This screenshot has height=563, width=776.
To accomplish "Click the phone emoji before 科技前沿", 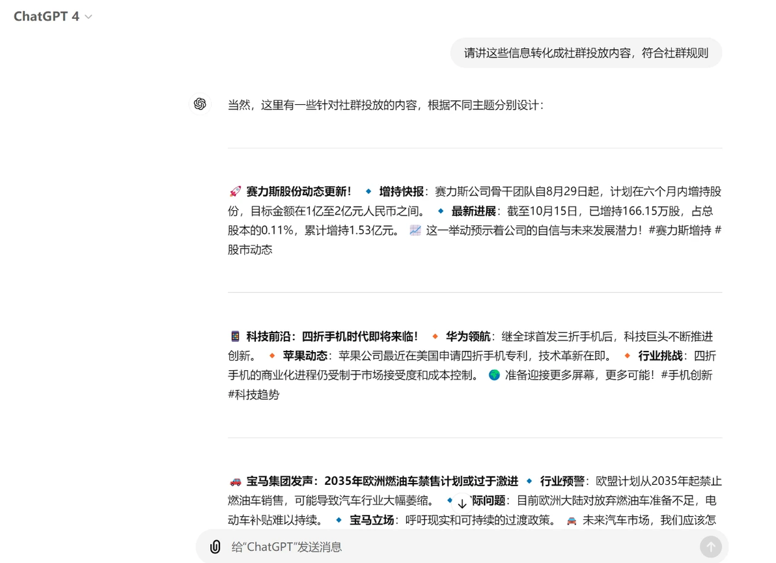I will coord(235,336).
